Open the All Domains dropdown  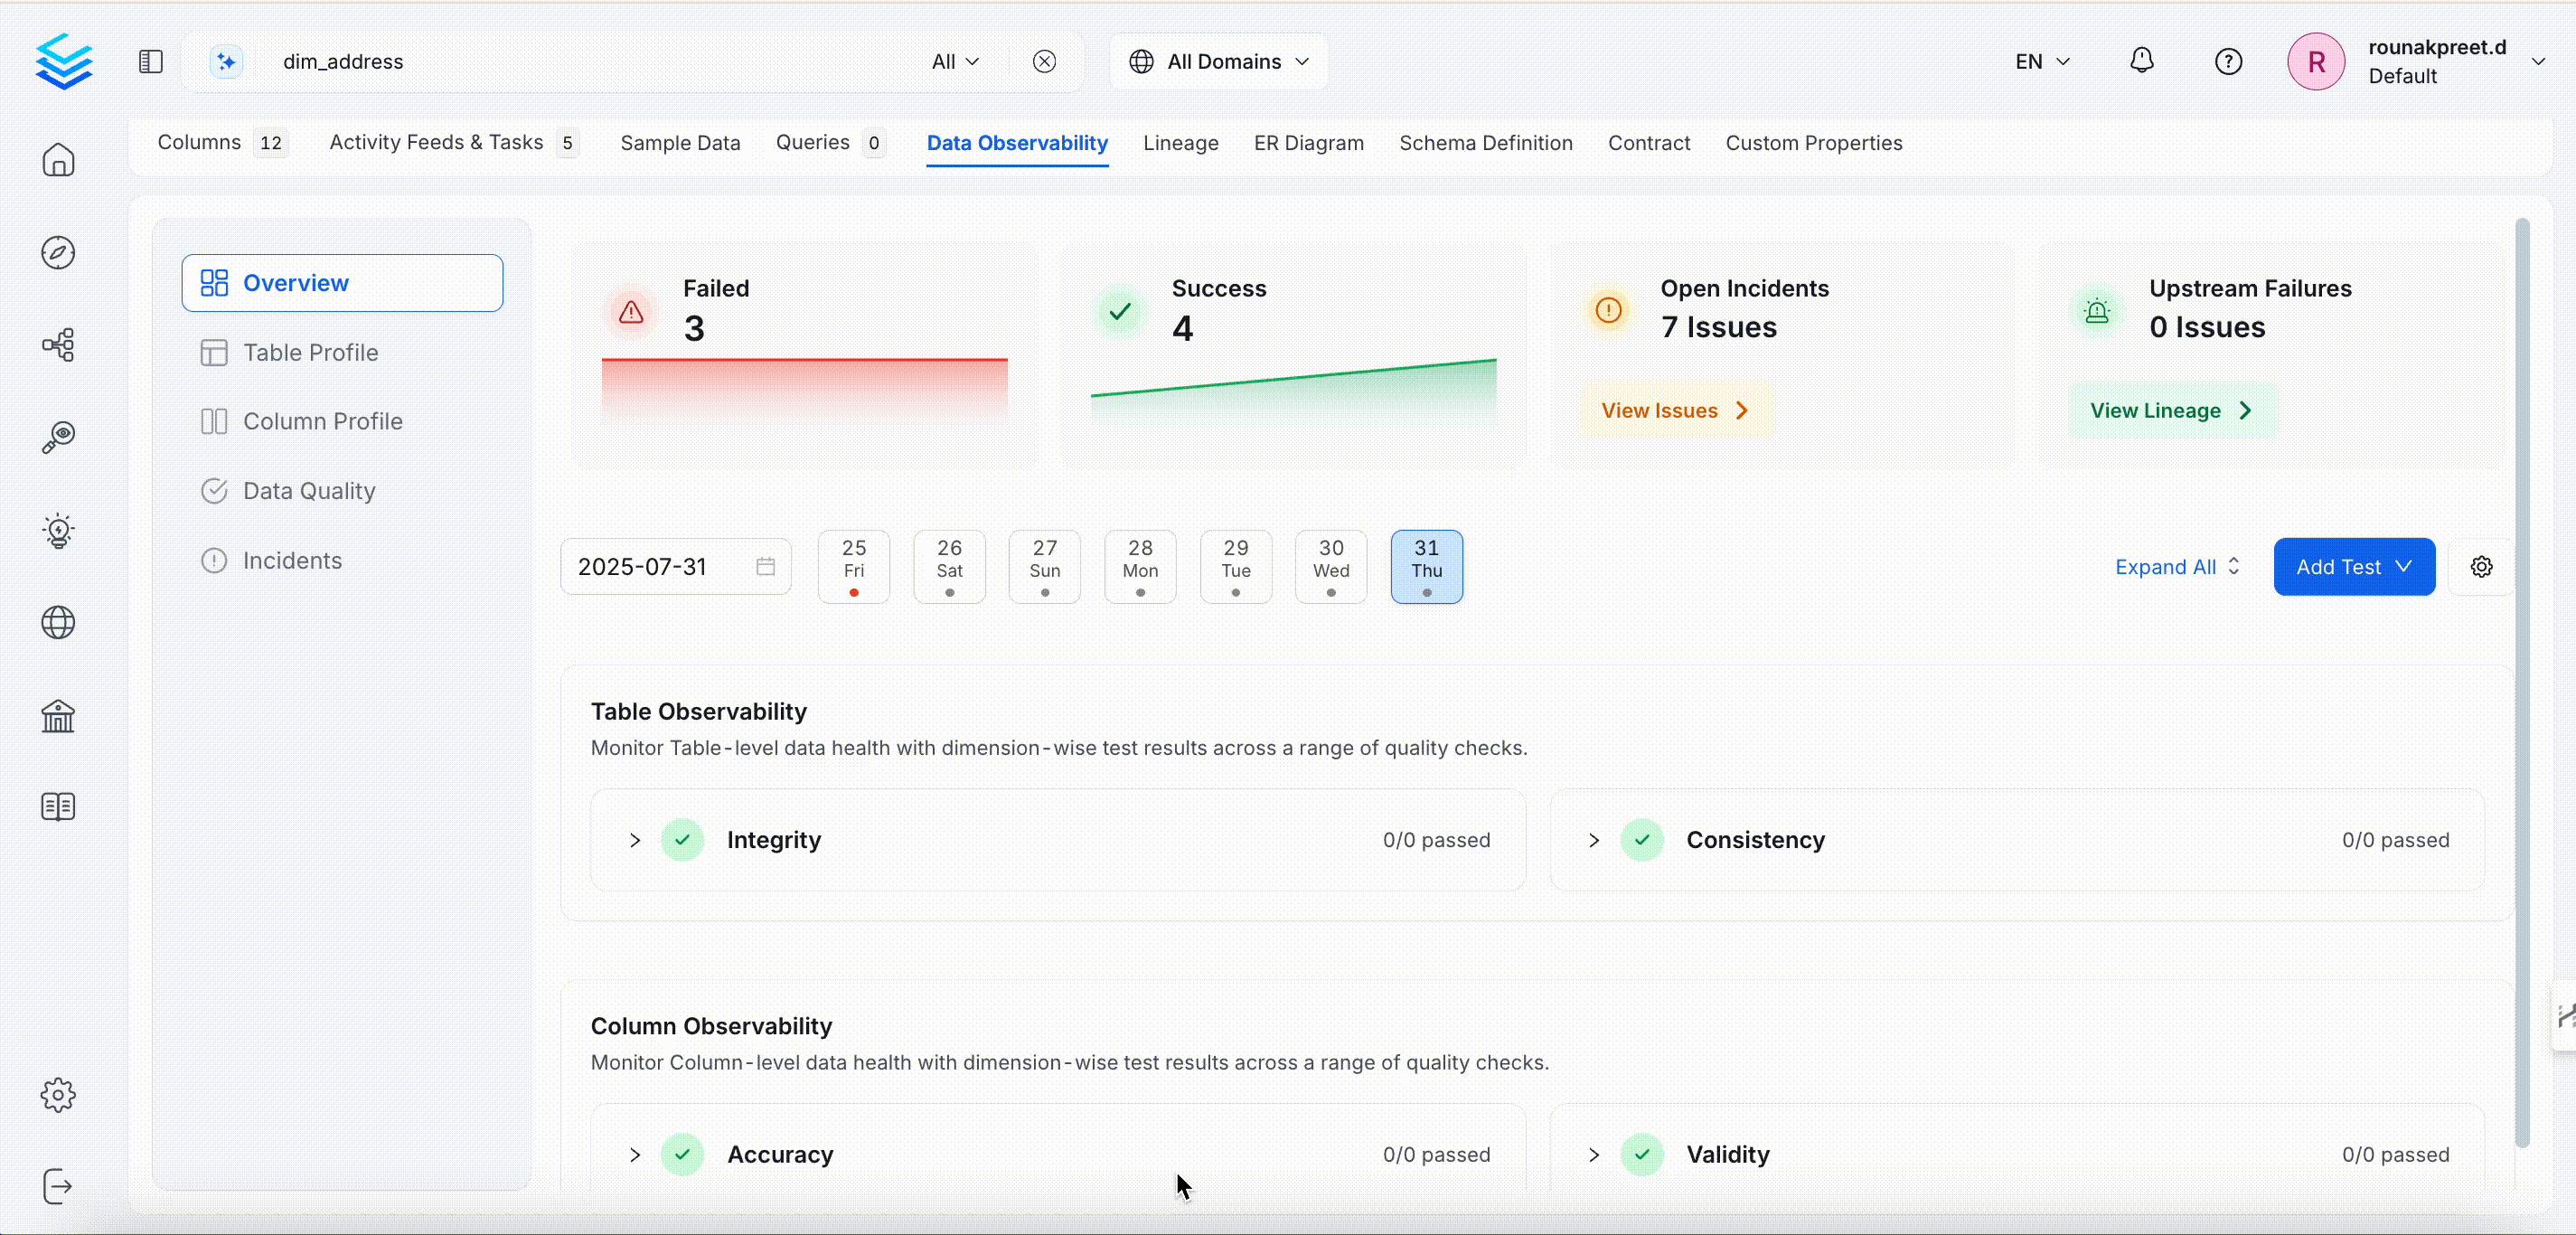tap(1218, 61)
